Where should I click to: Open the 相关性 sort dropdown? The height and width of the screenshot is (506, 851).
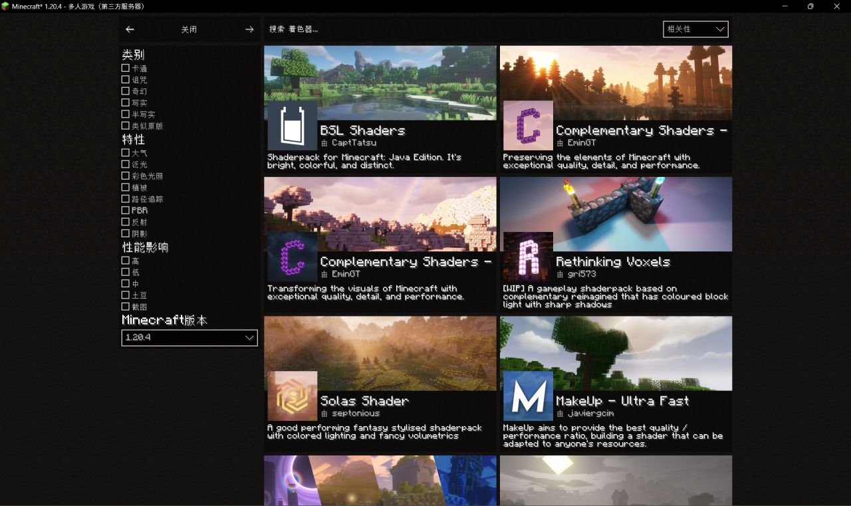695,29
